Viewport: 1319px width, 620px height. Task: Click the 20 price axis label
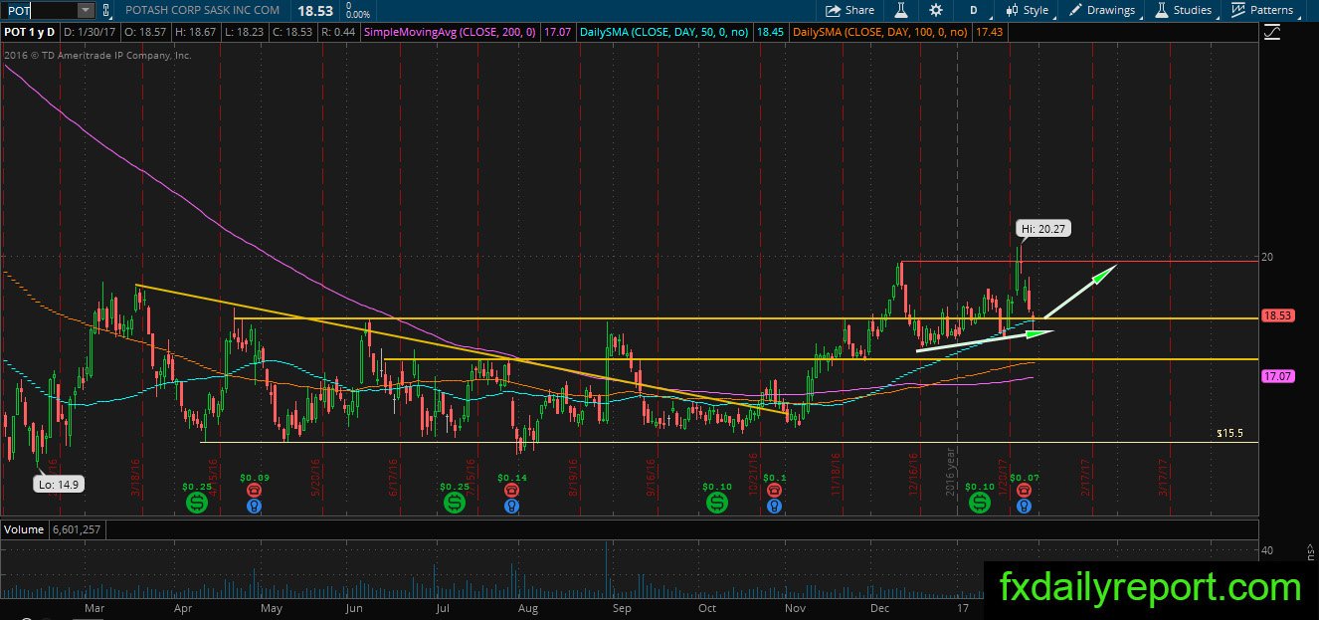click(x=1267, y=257)
